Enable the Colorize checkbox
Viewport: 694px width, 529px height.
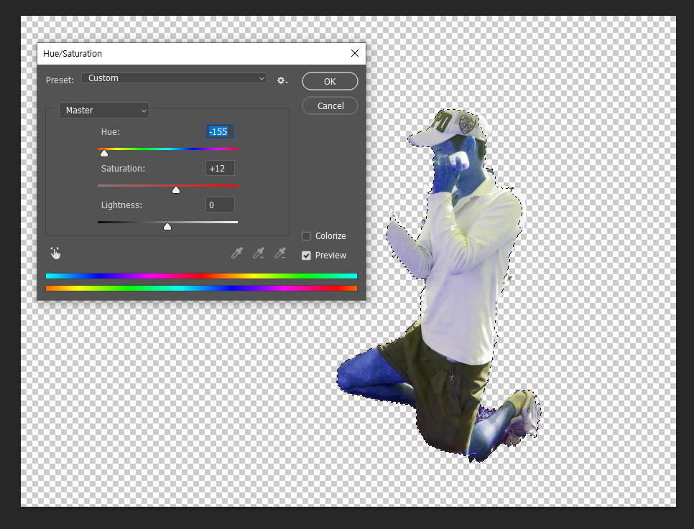pyautogui.click(x=306, y=235)
